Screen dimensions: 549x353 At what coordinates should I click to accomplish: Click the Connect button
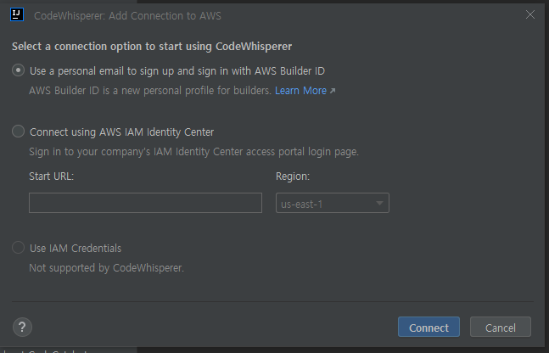[x=429, y=327]
